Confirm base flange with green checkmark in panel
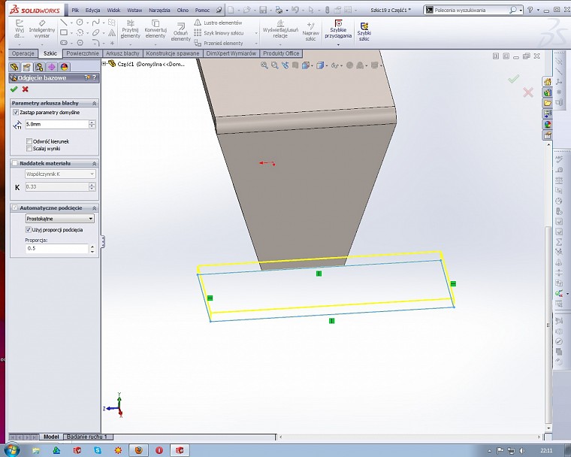 coord(14,89)
